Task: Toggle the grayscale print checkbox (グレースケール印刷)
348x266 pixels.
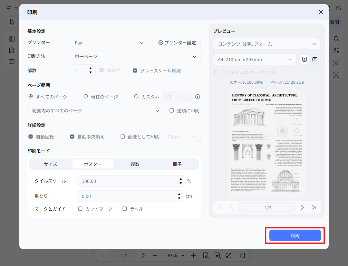Action: [135, 71]
